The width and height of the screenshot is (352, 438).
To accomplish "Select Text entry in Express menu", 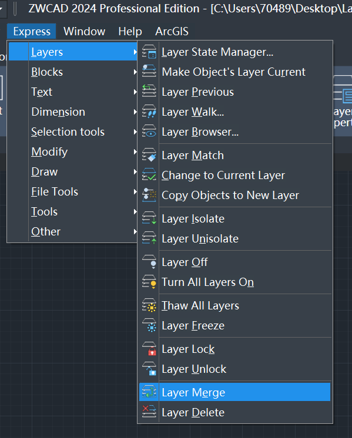I will pos(73,92).
